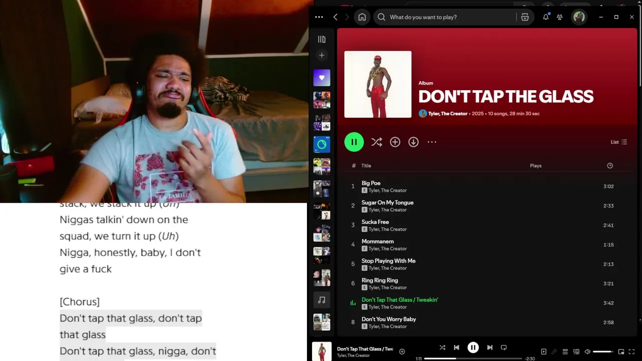Skip to the previous track
Viewport: 642px width, 361px height.
(456, 347)
